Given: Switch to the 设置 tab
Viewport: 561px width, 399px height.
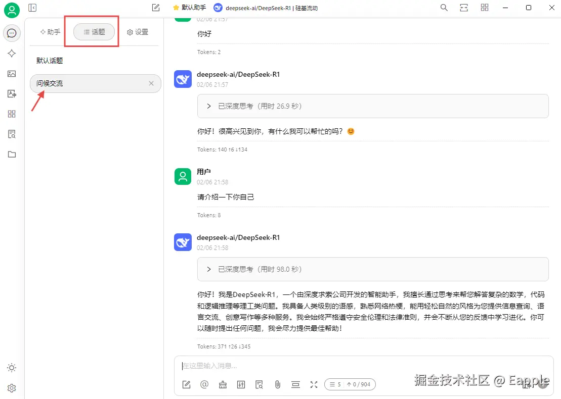Looking at the screenshot, I should (x=138, y=32).
